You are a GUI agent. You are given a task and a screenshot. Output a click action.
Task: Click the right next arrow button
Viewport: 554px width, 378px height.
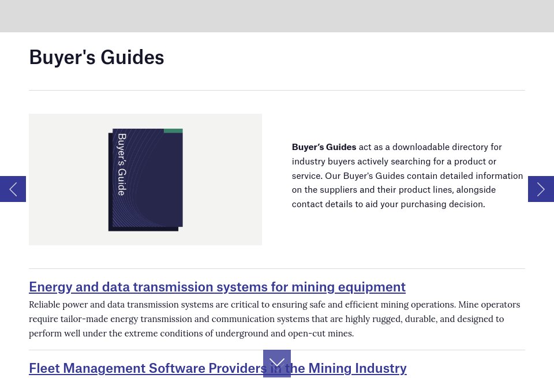(541, 189)
